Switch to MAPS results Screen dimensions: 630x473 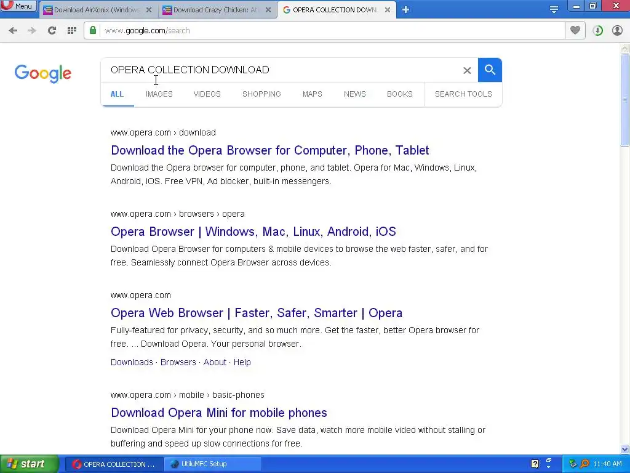click(x=312, y=94)
